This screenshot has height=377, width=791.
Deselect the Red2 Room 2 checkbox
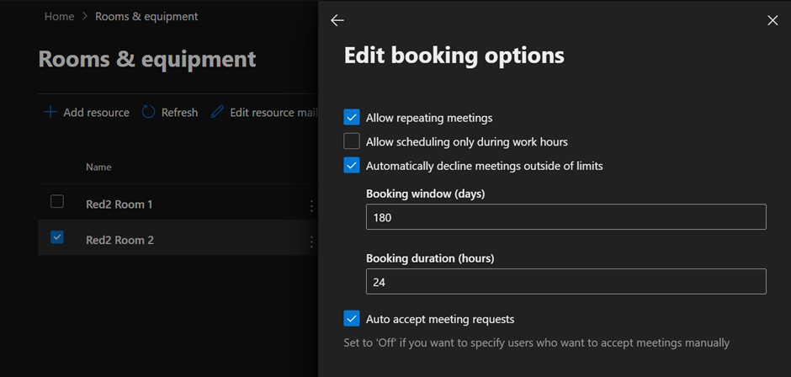[x=57, y=236]
